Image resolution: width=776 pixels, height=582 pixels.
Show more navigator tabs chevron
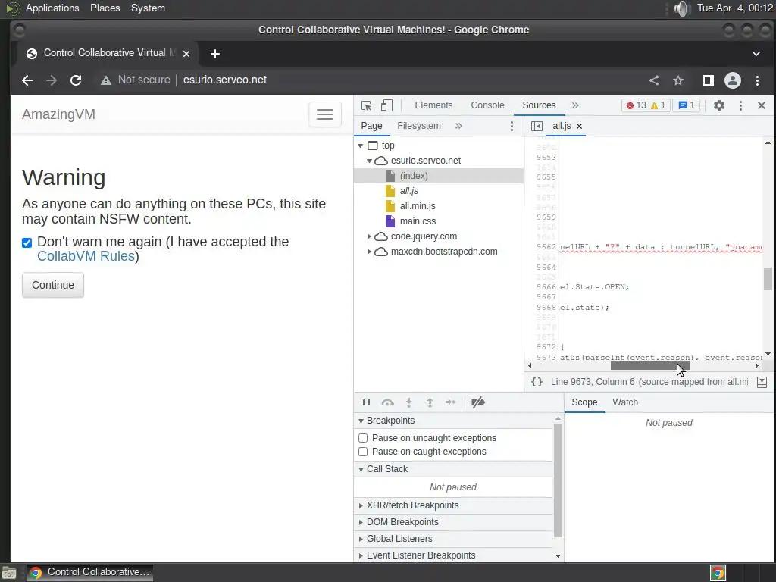(458, 127)
